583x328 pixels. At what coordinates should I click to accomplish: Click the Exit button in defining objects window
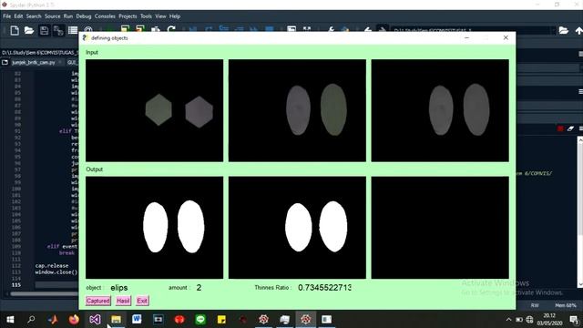(x=142, y=301)
